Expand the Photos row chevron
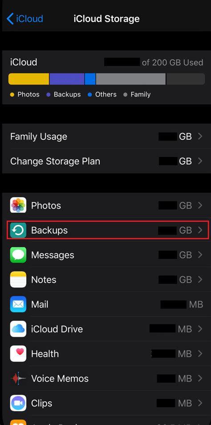The image size is (211, 425). pos(200,205)
